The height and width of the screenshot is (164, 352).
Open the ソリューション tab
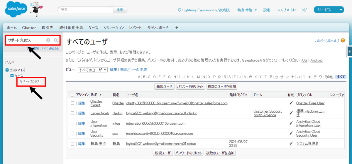coord(114,28)
